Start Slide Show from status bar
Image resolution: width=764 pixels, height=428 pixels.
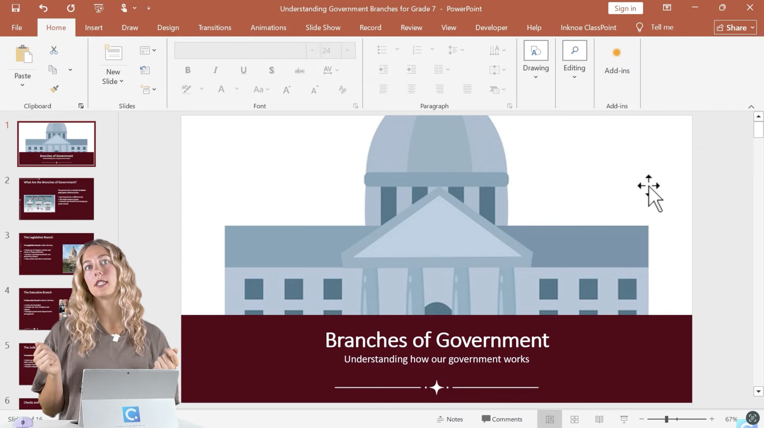coord(624,419)
